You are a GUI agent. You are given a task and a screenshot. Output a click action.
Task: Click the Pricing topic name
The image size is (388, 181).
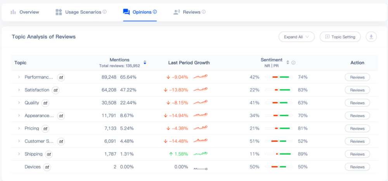[x=32, y=128]
